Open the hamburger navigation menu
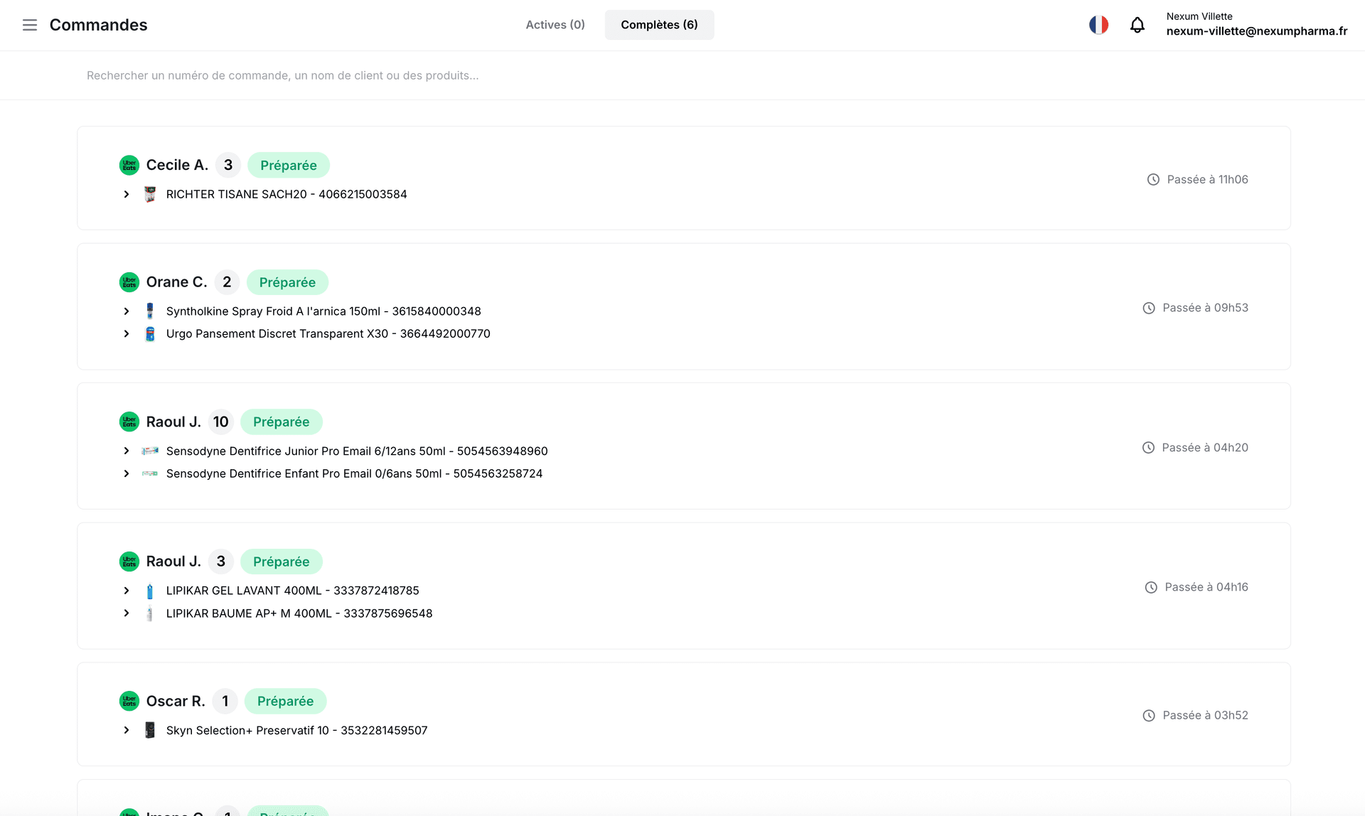Image resolution: width=1365 pixels, height=816 pixels. tap(29, 25)
